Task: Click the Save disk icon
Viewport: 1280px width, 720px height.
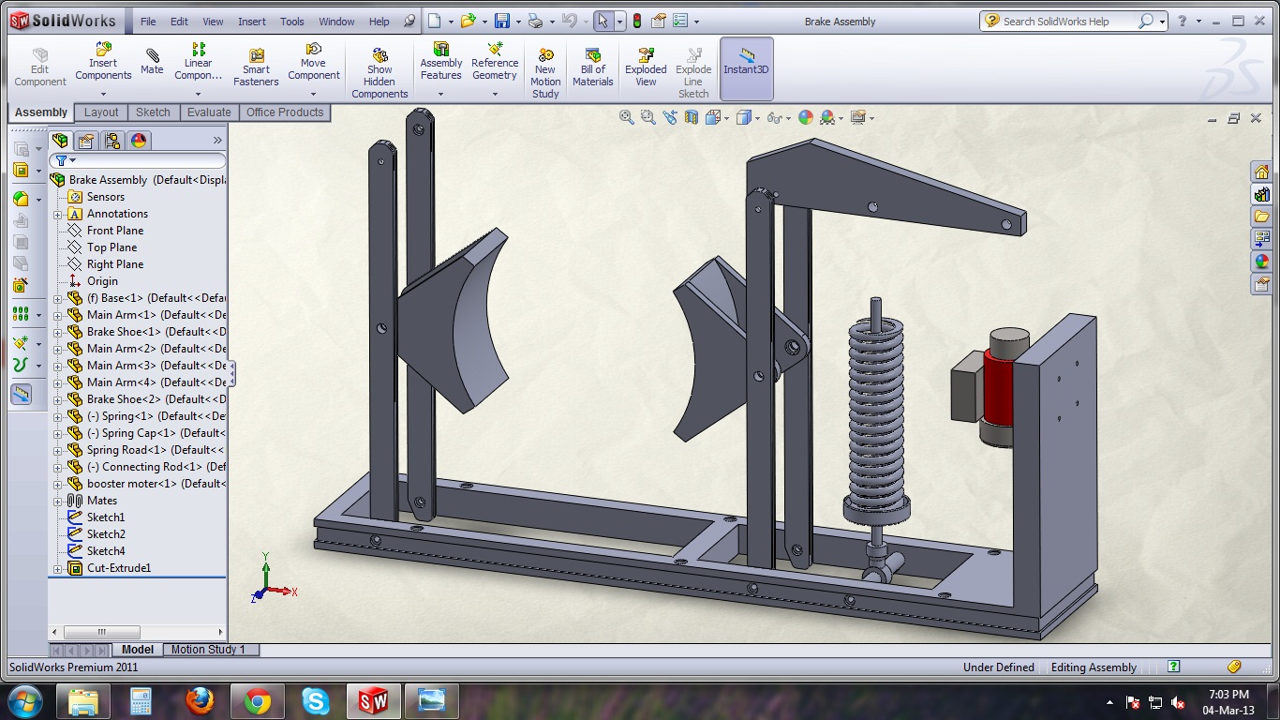Action: pos(502,21)
